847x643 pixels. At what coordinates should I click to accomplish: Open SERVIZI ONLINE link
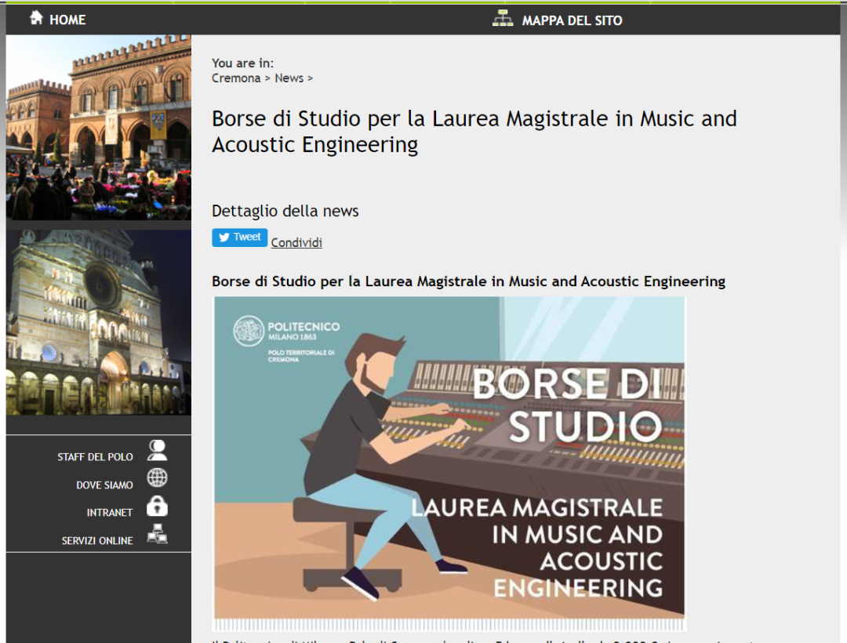pyautogui.click(x=97, y=541)
